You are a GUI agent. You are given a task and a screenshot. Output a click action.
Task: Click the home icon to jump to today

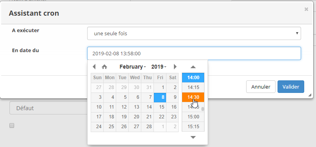[x=104, y=67]
